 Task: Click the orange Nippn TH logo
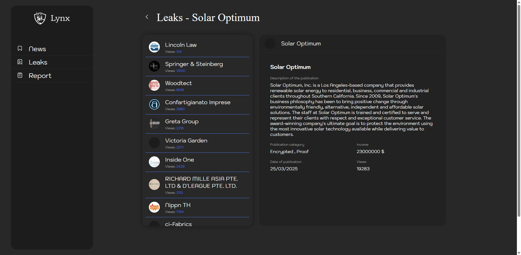tap(154, 207)
